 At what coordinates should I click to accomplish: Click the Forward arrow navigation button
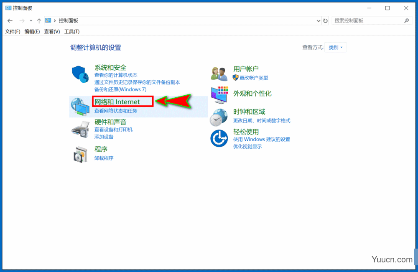[x=22, y=20]
